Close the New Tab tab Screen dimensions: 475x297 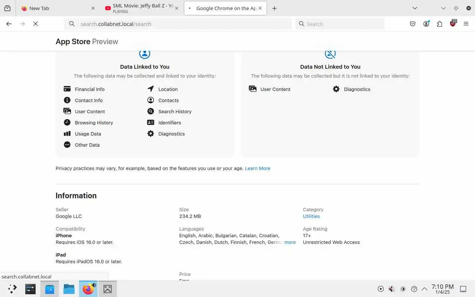(x=93, y=8)
